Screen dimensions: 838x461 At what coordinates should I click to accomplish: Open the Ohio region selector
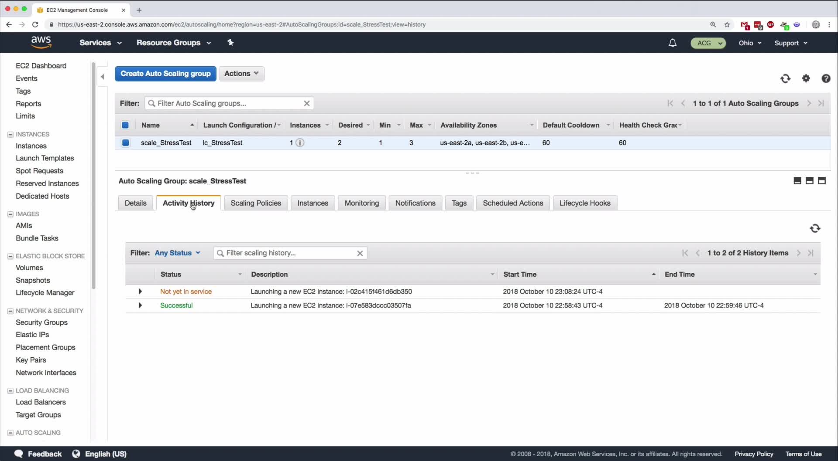[x=750, y=43]
